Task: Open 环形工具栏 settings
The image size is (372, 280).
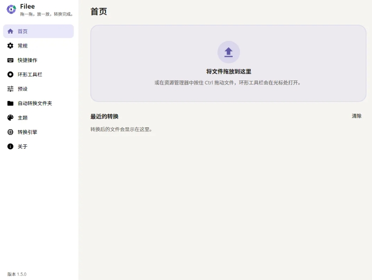Action: pyautogui.click(x=39, y=75)
